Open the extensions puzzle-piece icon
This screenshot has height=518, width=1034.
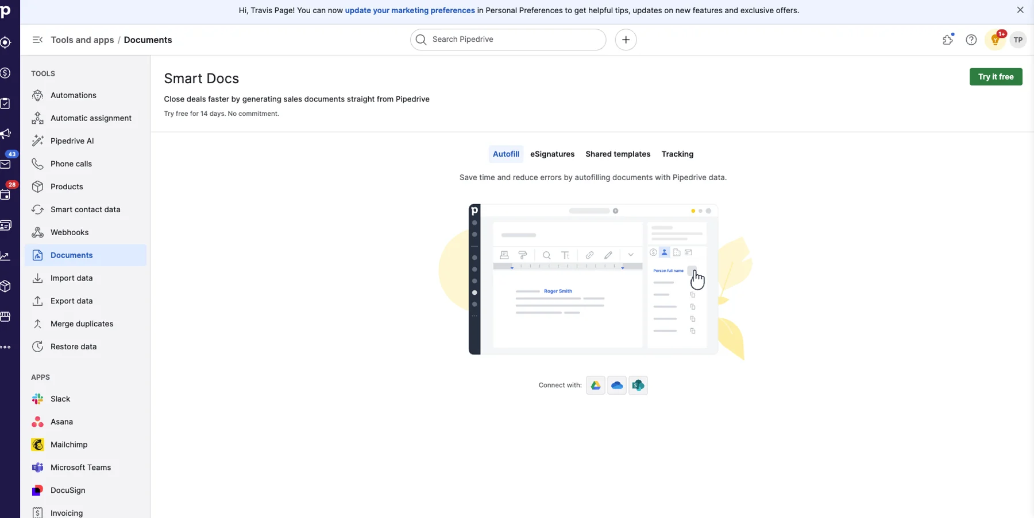(x=948, y=40)
